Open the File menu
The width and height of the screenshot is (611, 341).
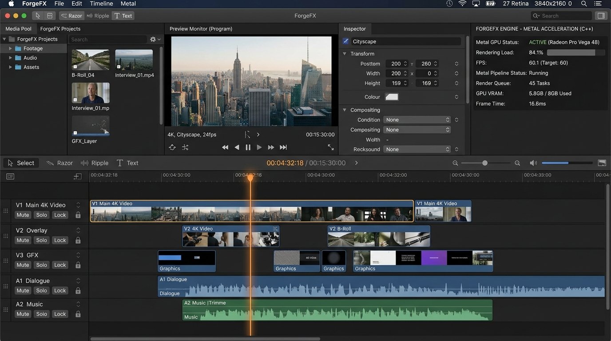point(59,4)
